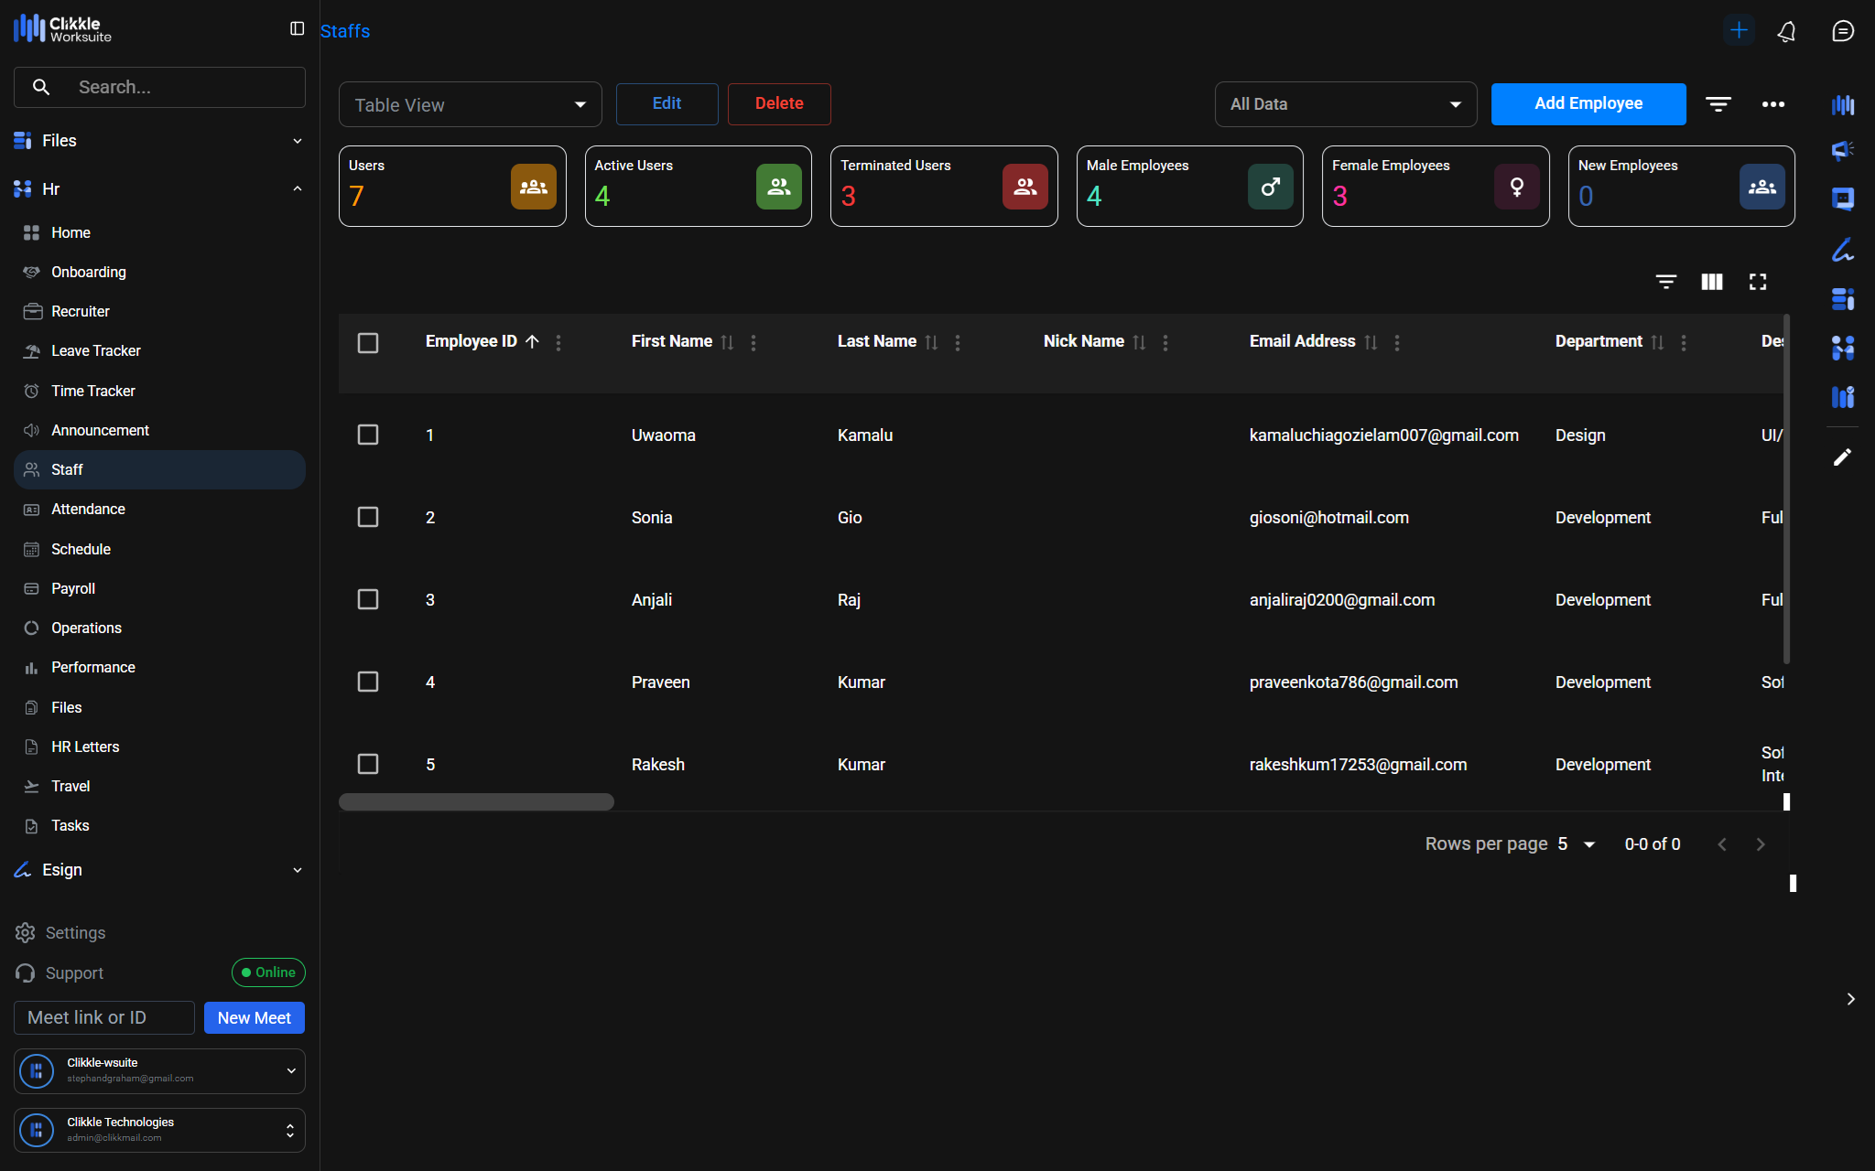Click the horizontal table scrollbar

point(476,802)
